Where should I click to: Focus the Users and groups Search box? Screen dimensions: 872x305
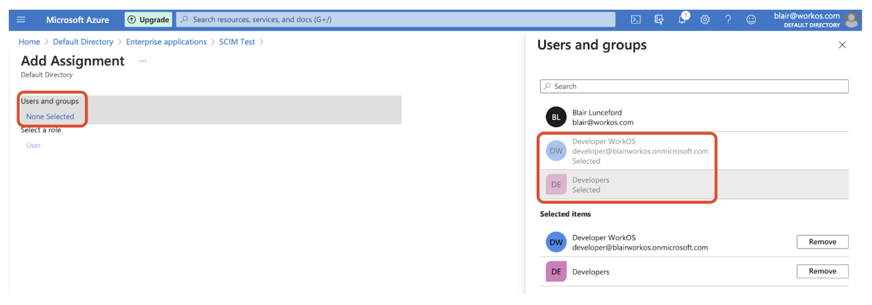pos(694,86)
